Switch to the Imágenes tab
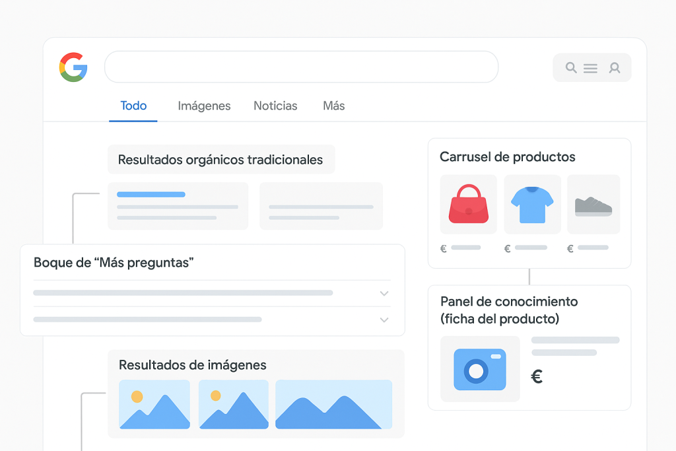The width and height of the screenshot is (676, 451). tap(204, 106)
